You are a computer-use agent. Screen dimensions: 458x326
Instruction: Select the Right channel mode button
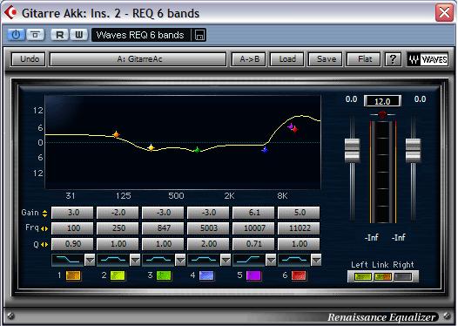(403, 276)
